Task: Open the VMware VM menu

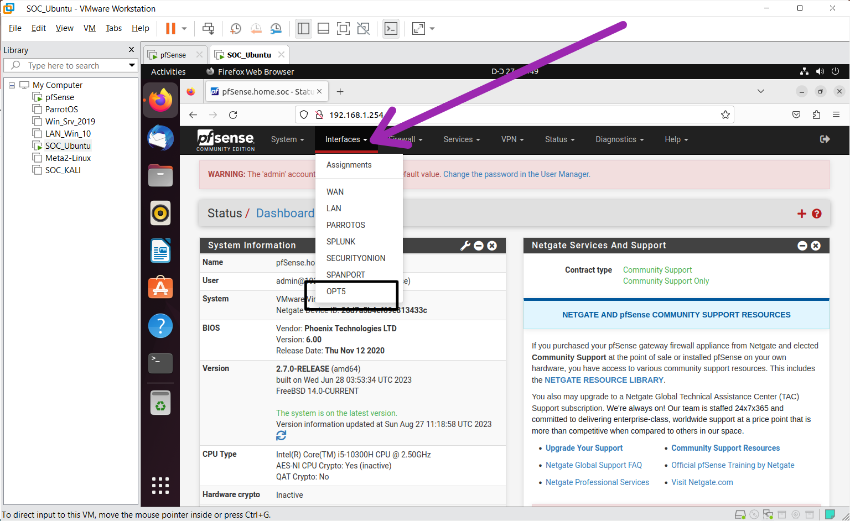Action: point(90,28)
